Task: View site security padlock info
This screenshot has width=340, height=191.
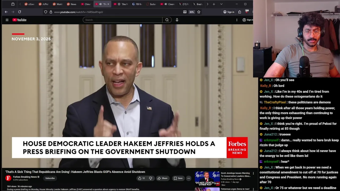Action: coord(51,12)
